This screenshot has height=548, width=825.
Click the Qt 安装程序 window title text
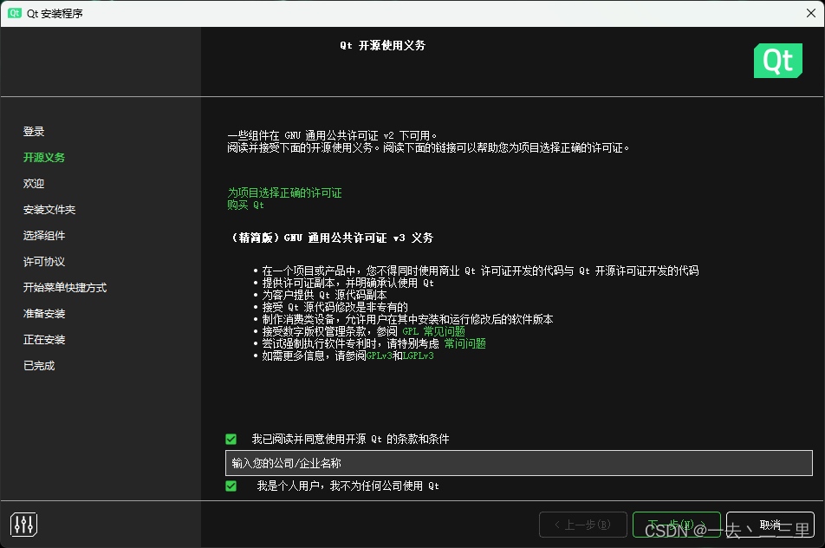[55, 14]
